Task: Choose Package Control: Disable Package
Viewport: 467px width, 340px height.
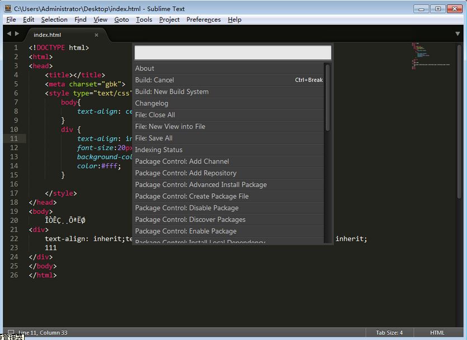Action: pos(229,208)
